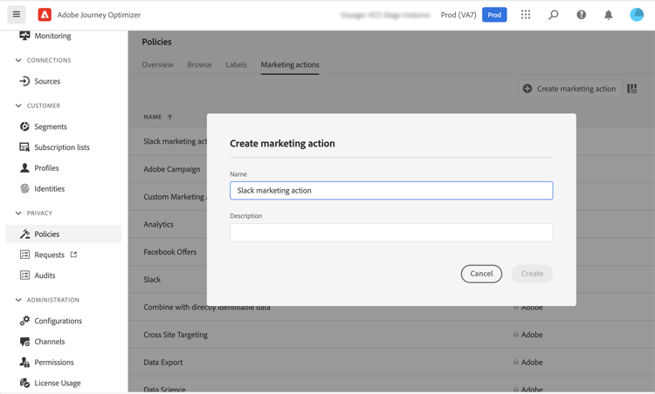Collapse the Customer section chevron
Screen dimensions: 655x394
click(x=18, y=105)
